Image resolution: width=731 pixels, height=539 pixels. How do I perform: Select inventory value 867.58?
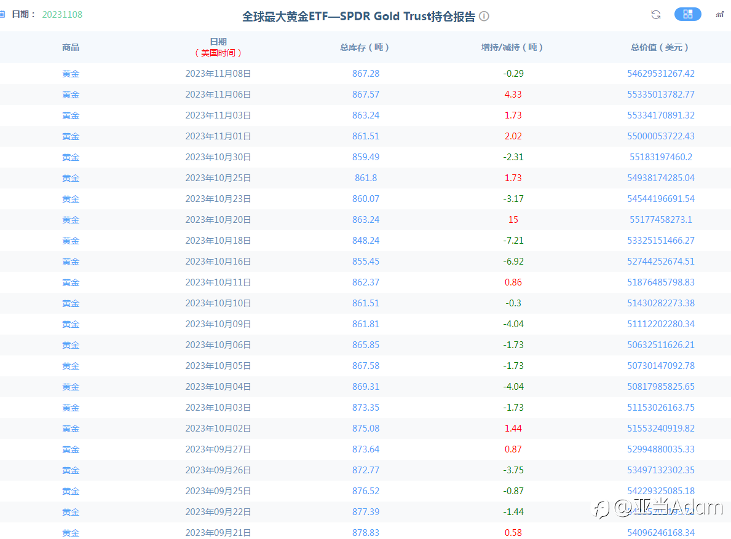(x=365, y=366)
